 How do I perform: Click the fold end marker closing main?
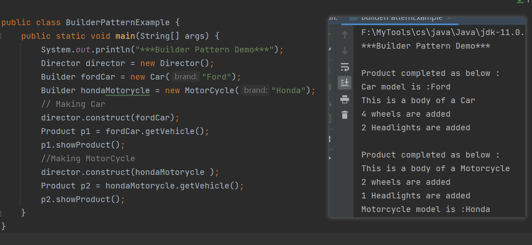[1, 213]
